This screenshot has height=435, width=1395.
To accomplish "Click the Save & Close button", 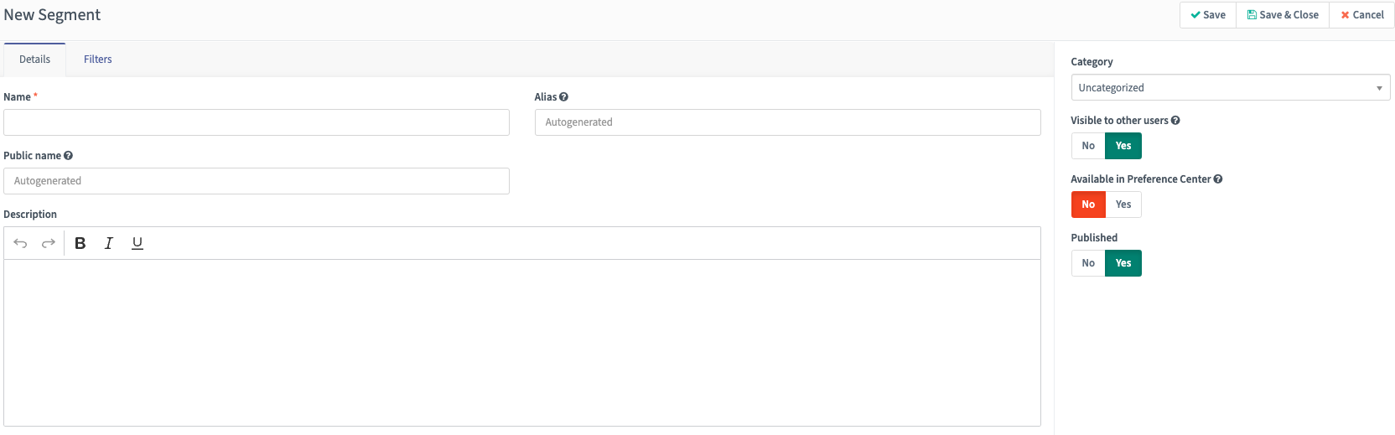I will coord(1283,15).
